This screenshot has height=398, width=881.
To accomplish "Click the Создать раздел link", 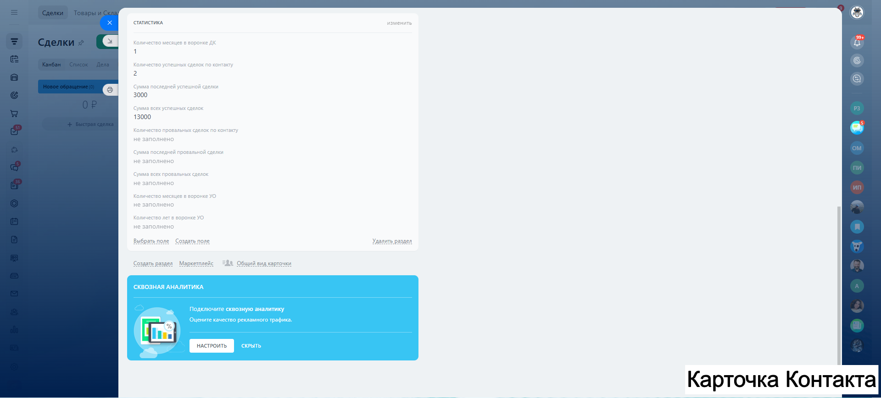I will click(153, 263).
